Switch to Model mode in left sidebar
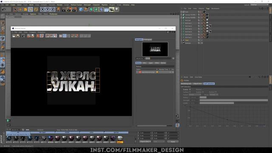Image resolution: width=272 pixels, height=153 pixels. tap(3, 23)
